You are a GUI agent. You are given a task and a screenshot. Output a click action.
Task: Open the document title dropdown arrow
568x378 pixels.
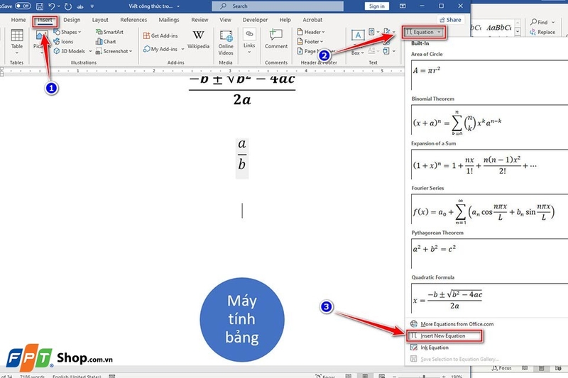[x=178, y=6]
